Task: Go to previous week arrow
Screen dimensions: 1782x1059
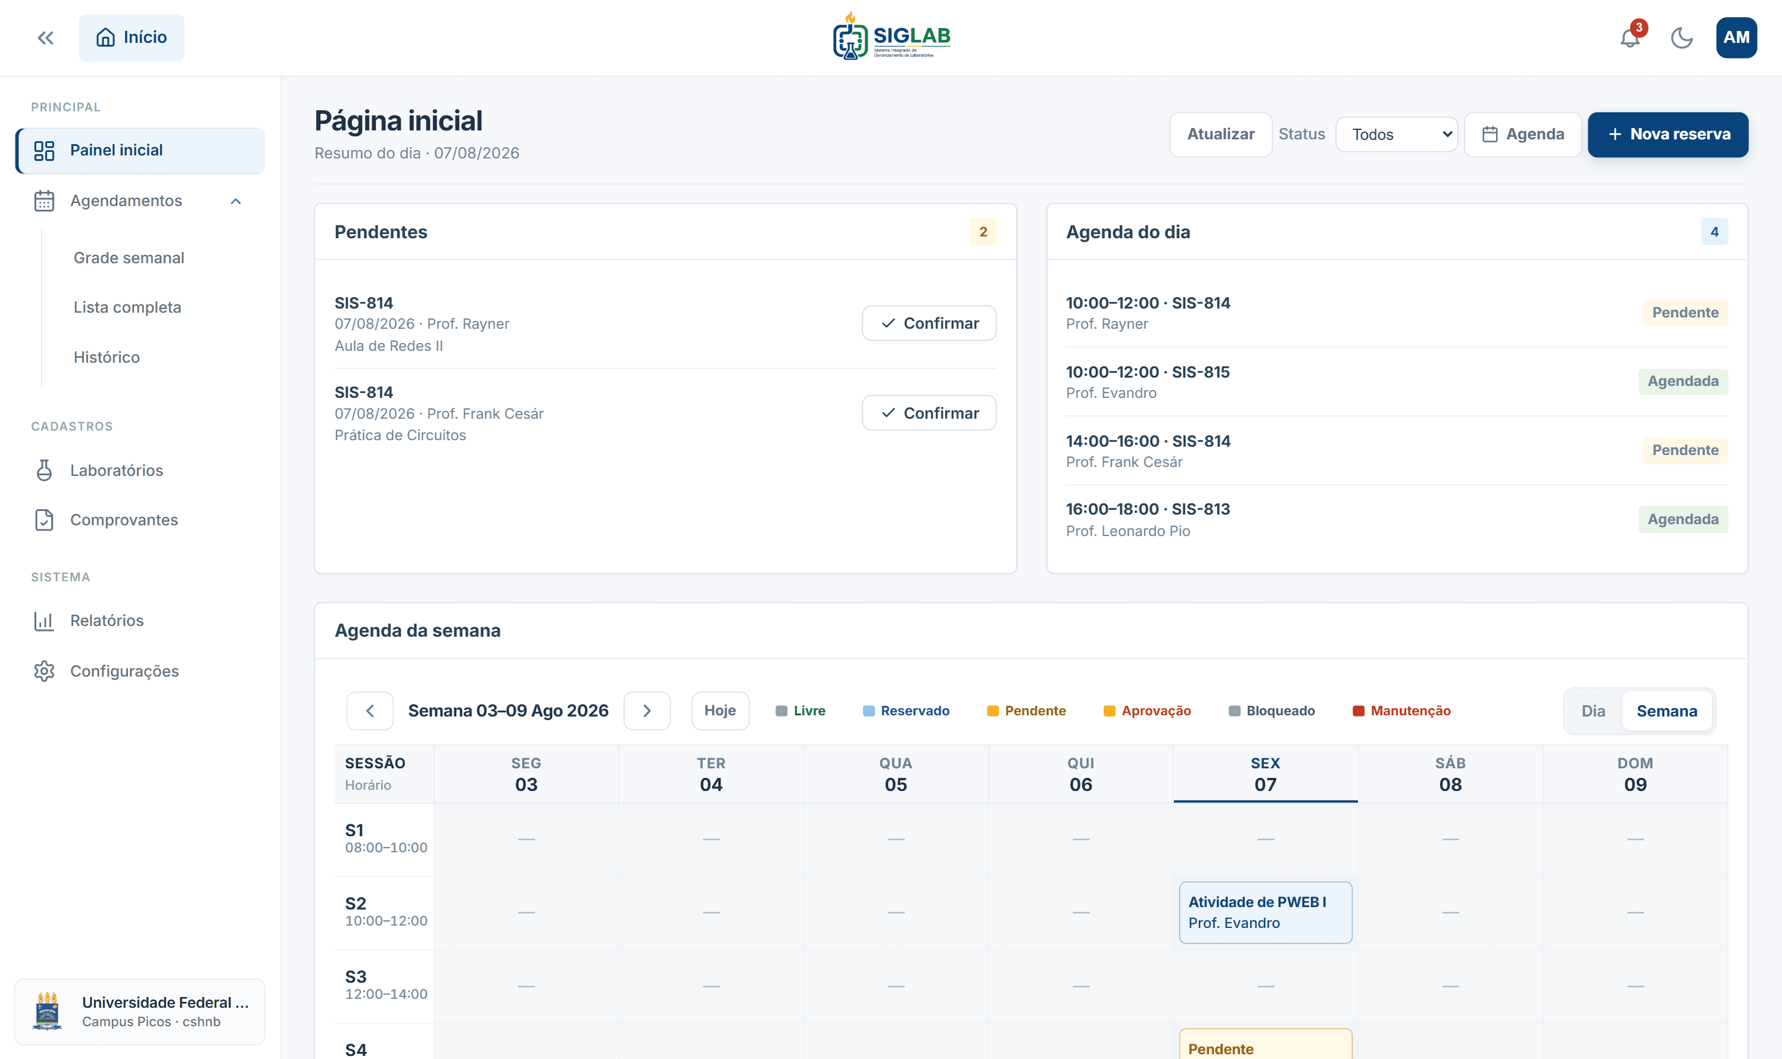Action: (369, 711)
